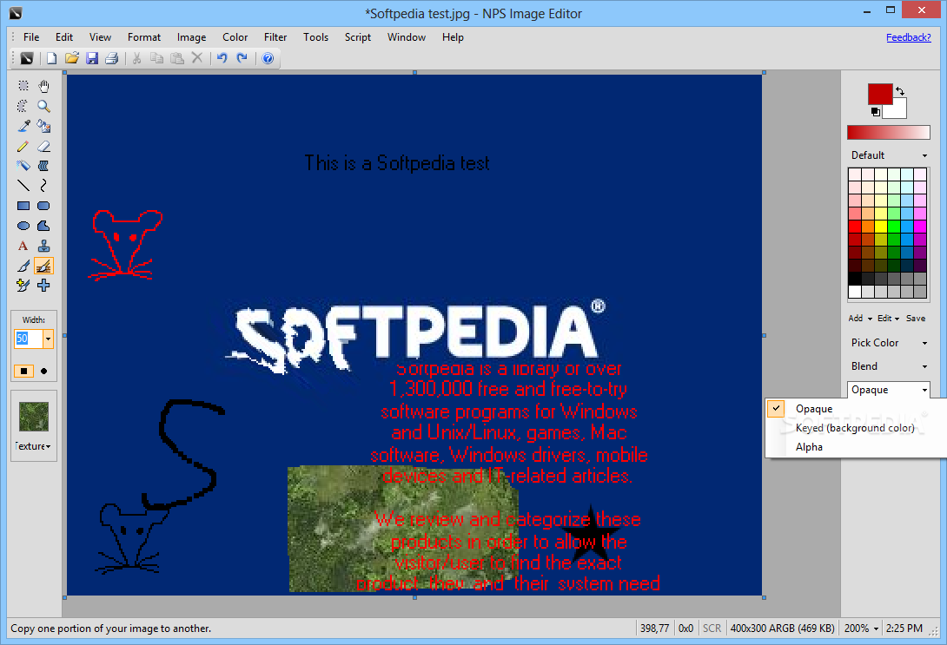947x645 pixels.
Task: Open the Format menu
Action: [x=143, y=37]
